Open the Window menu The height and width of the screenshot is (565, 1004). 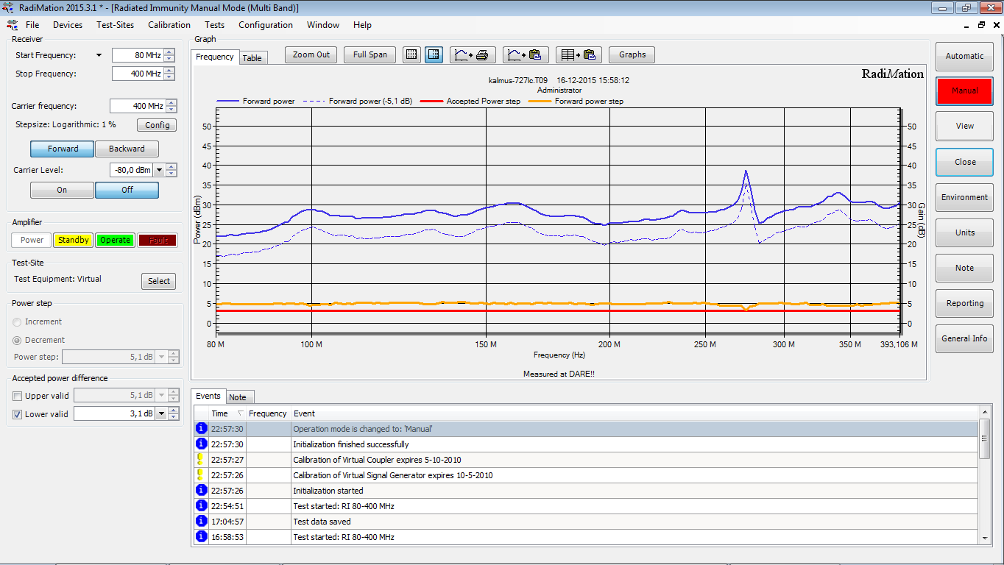click(x=323, y=25)
